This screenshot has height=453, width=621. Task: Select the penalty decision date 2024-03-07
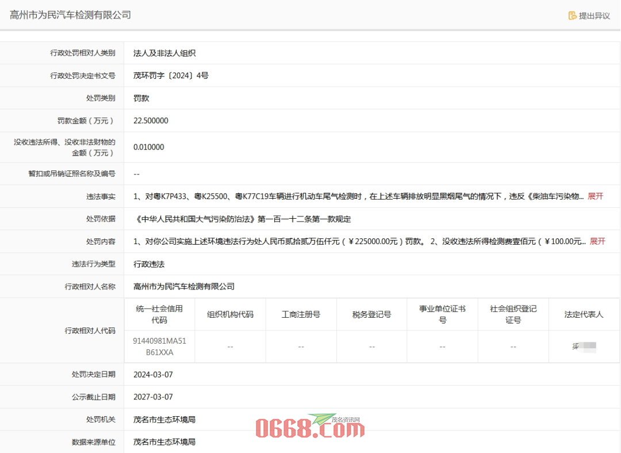tap(153, 375)
